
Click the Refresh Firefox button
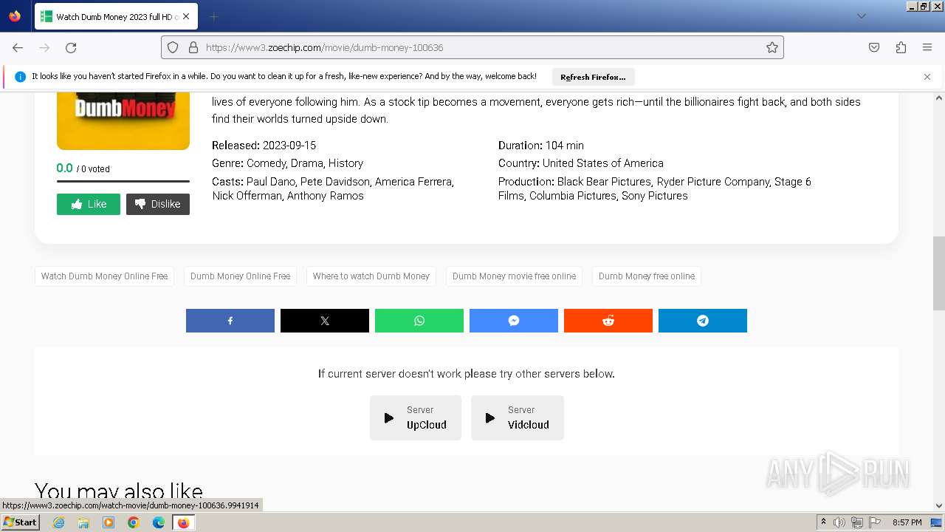point(593,77)
